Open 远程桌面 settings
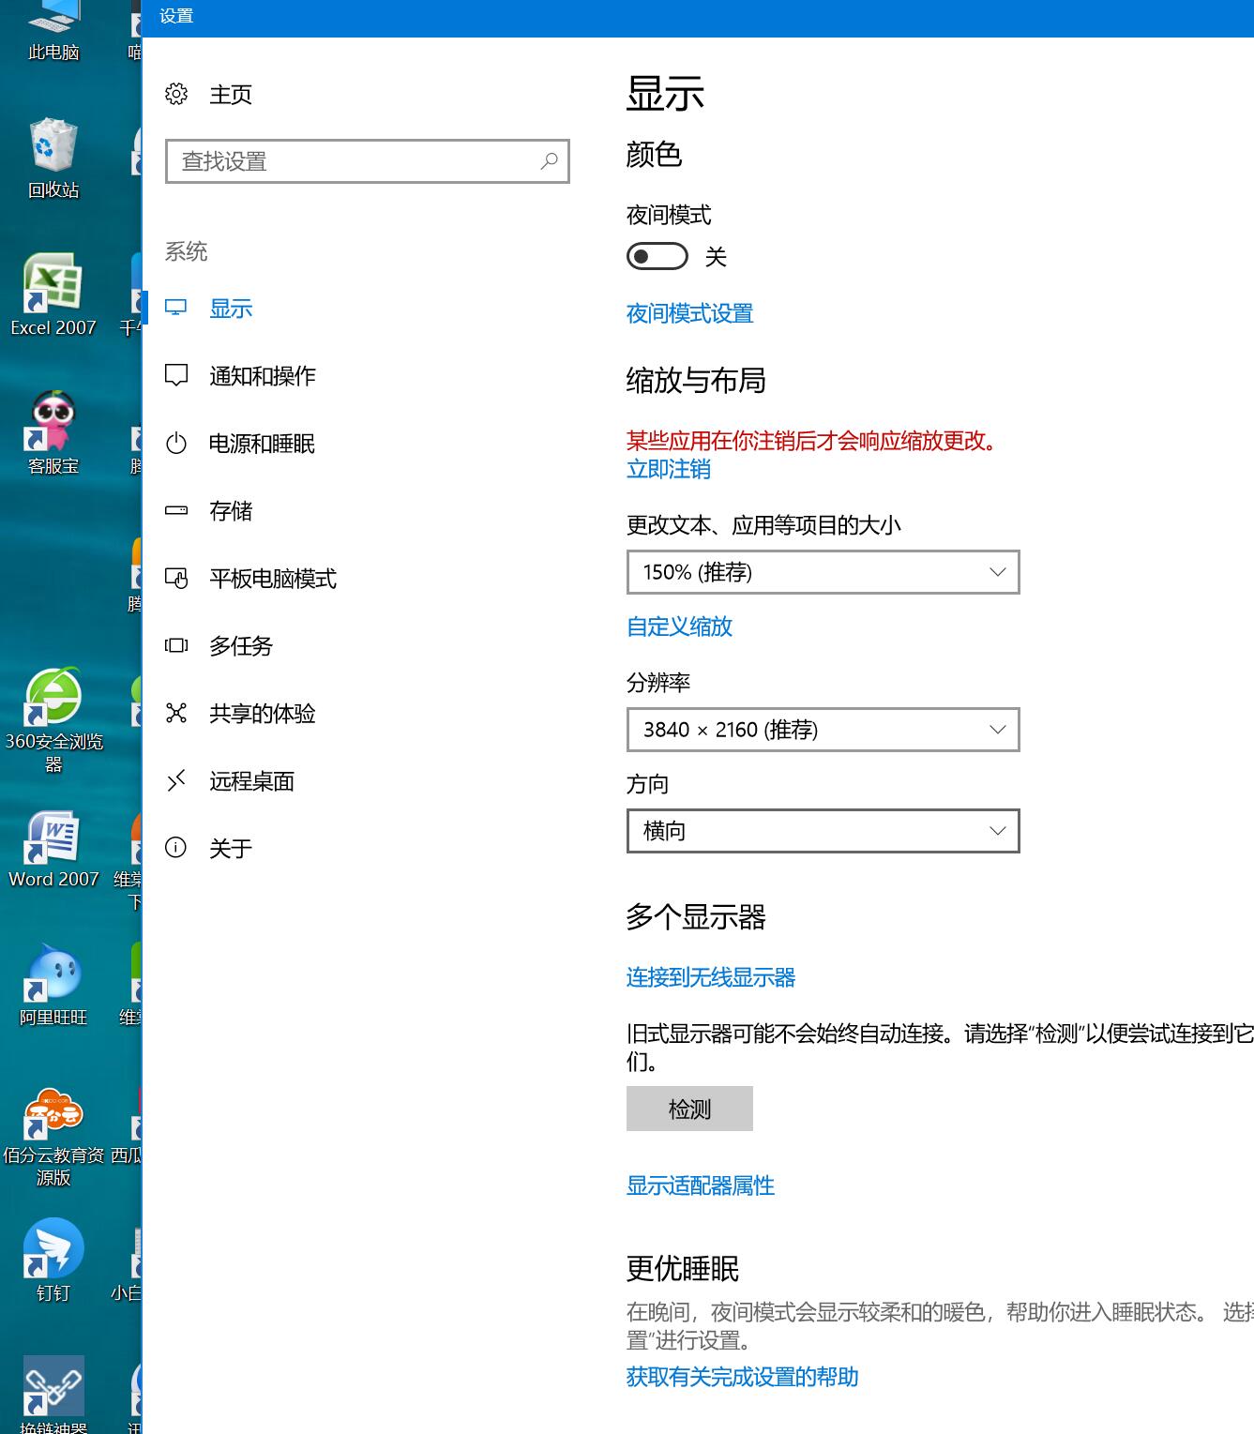This screenshot has height=1434, width=1254. pyautogui.click(x=253, y=780)
